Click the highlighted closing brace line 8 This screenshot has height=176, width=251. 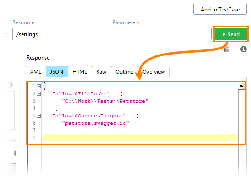click(x=140, y=137)
